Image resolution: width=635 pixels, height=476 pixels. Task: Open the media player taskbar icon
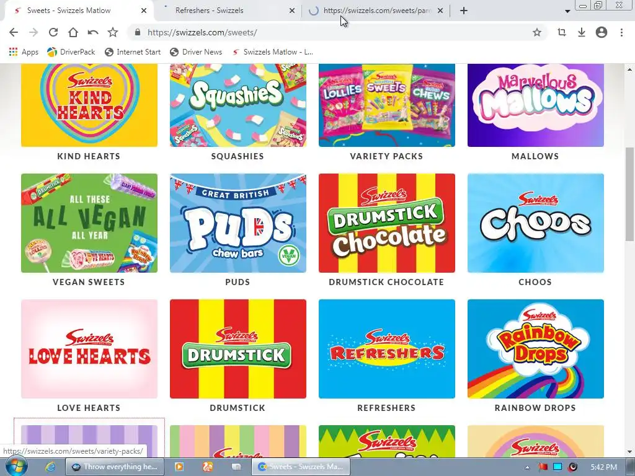point(179,467)
